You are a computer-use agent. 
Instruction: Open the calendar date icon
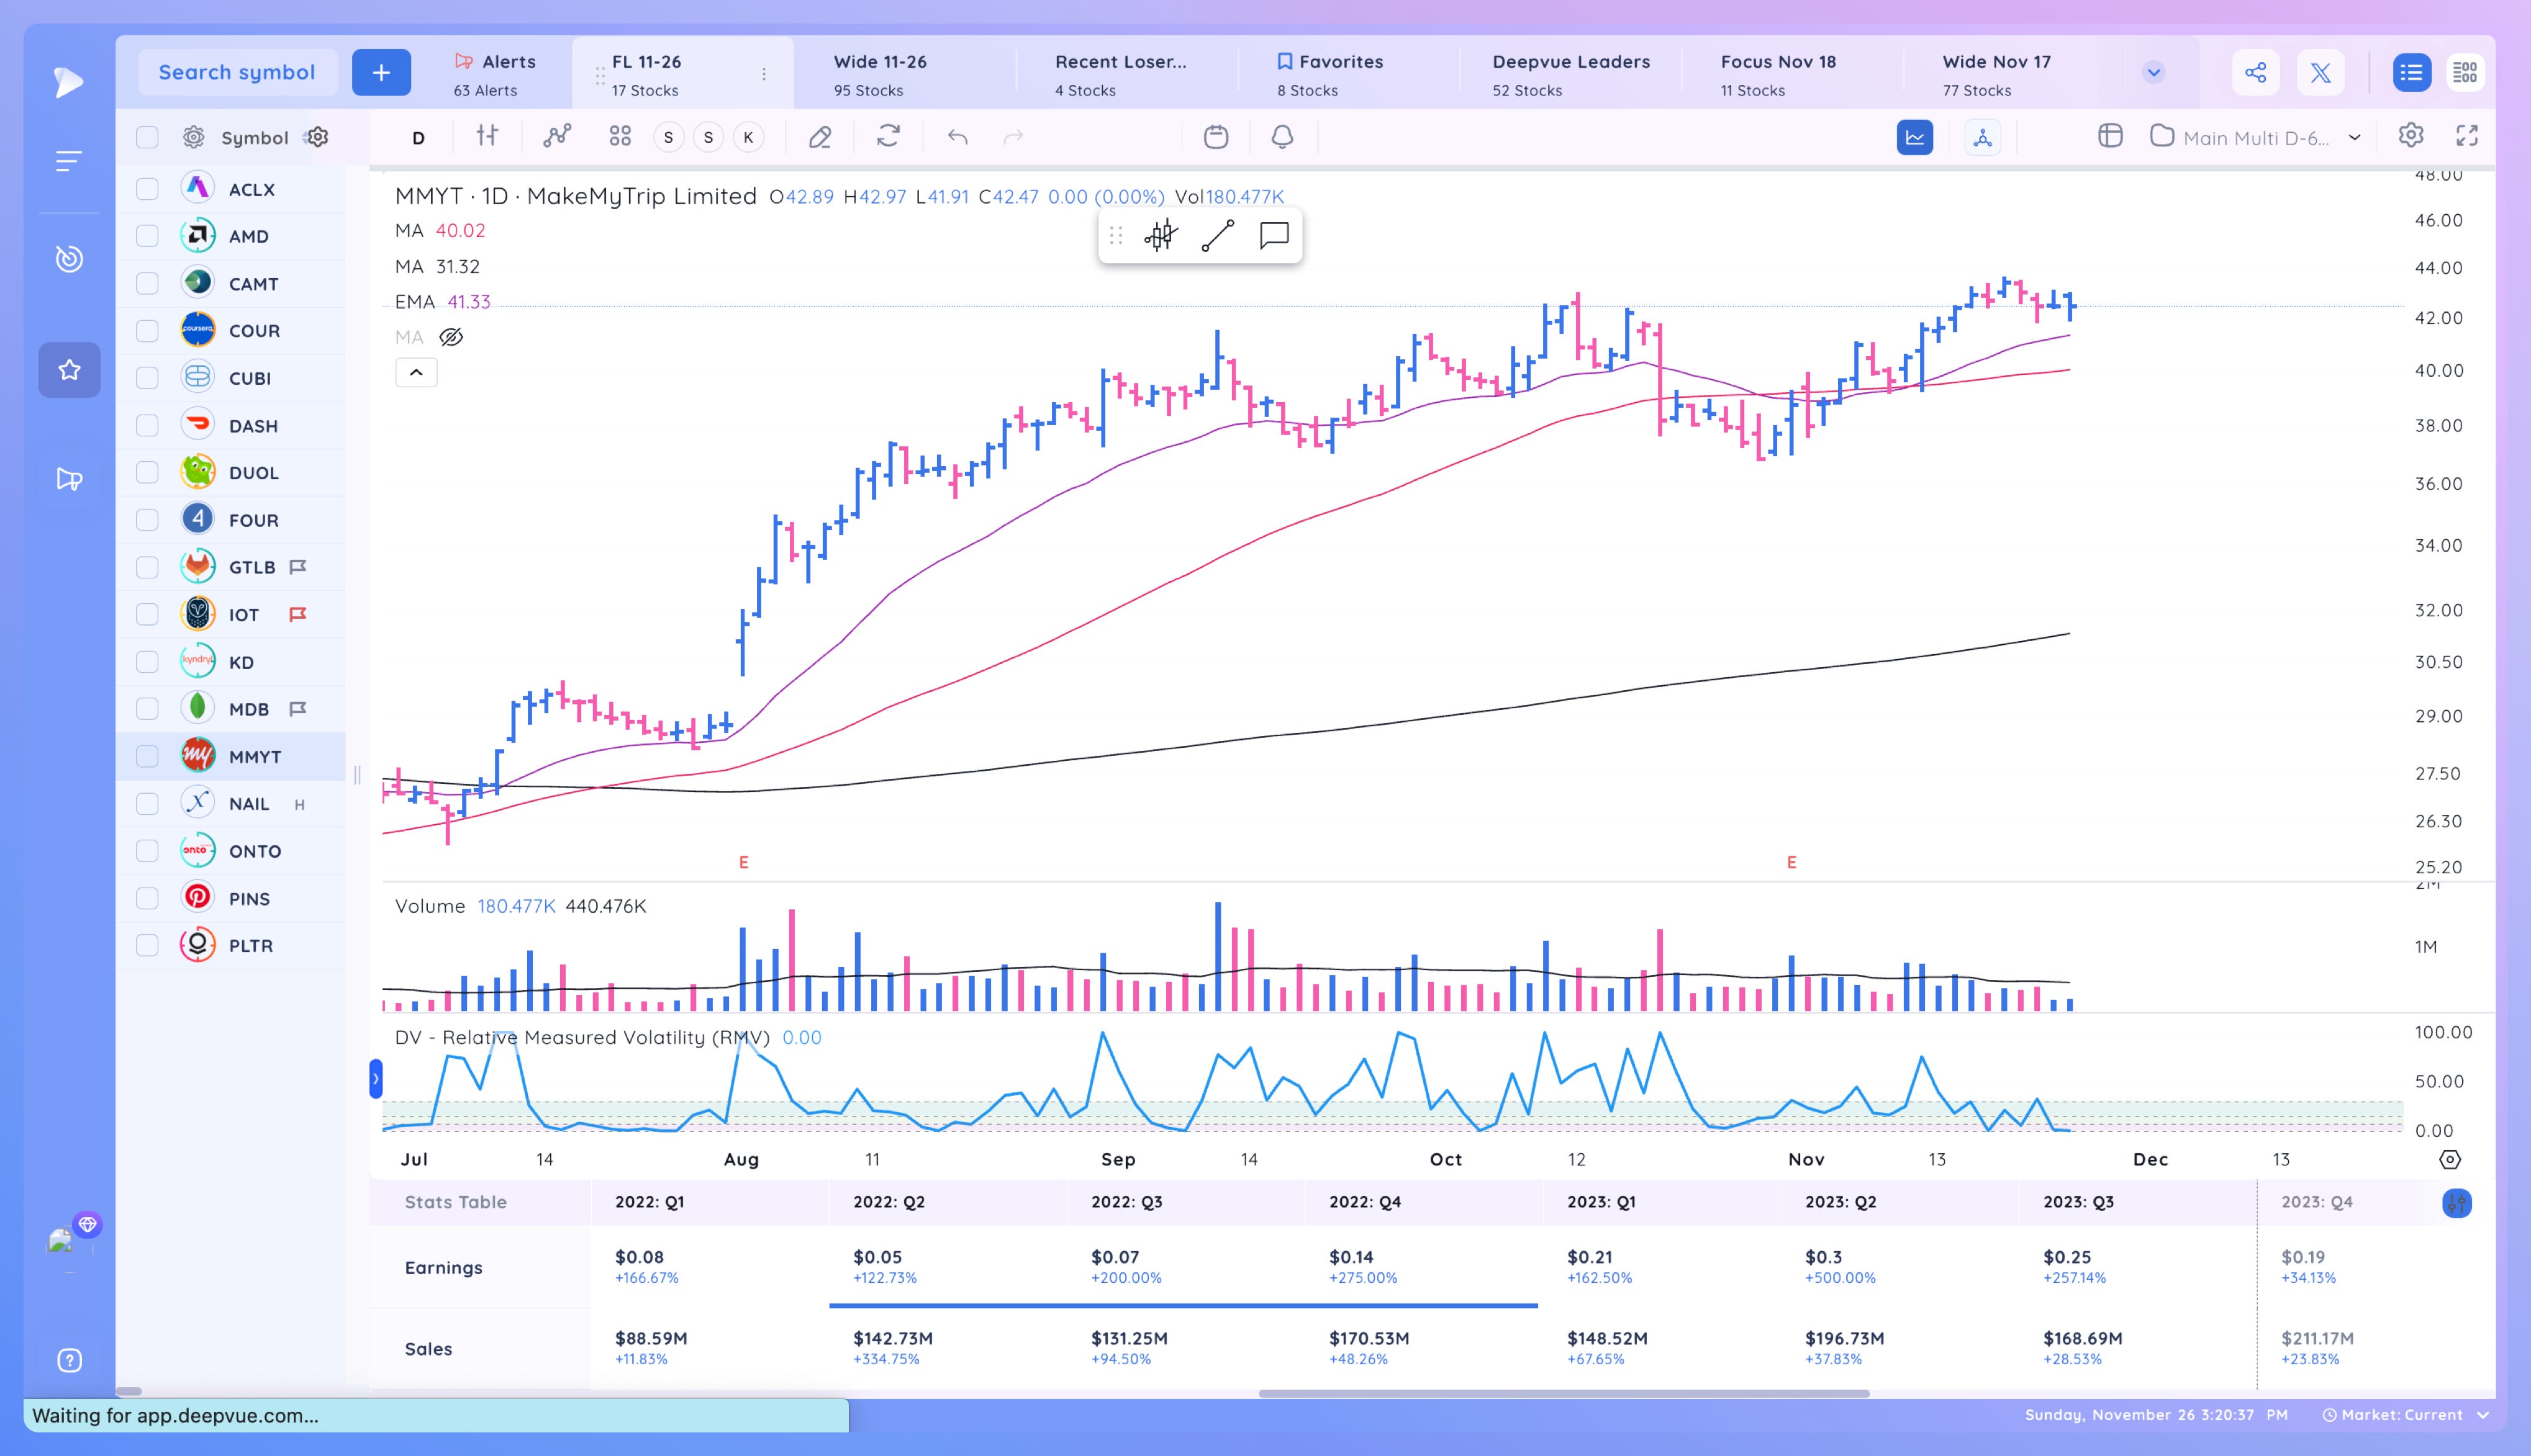(x=1215, y=136)
